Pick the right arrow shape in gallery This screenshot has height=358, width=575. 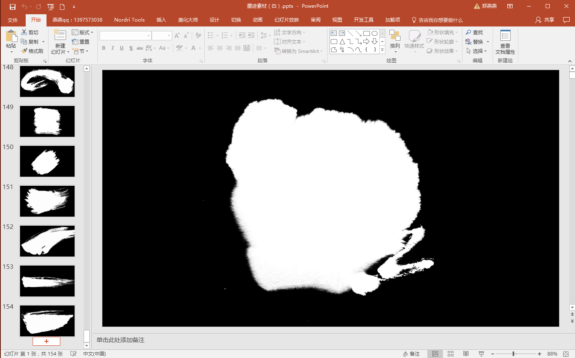click(x=366, y=42)
